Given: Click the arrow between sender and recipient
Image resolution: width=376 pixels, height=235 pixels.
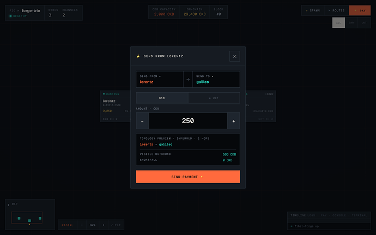Looking at the screenshot, I should click(x=188, y=79).
